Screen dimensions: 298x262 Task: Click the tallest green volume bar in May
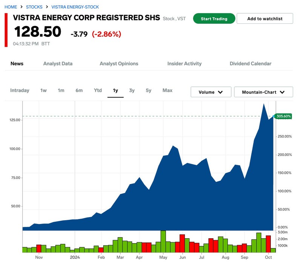(163, 241)
